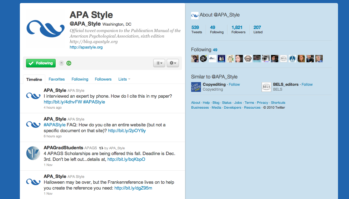
Task: Open the Help footer link
Action: 206,103
